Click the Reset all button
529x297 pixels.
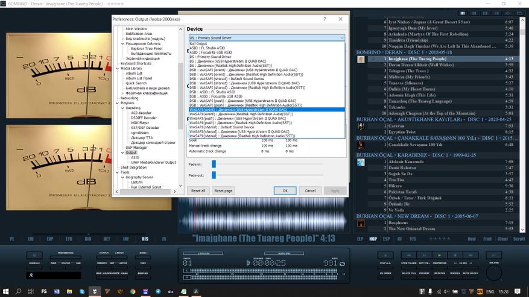pyautogui.click(x=198, y=191)
